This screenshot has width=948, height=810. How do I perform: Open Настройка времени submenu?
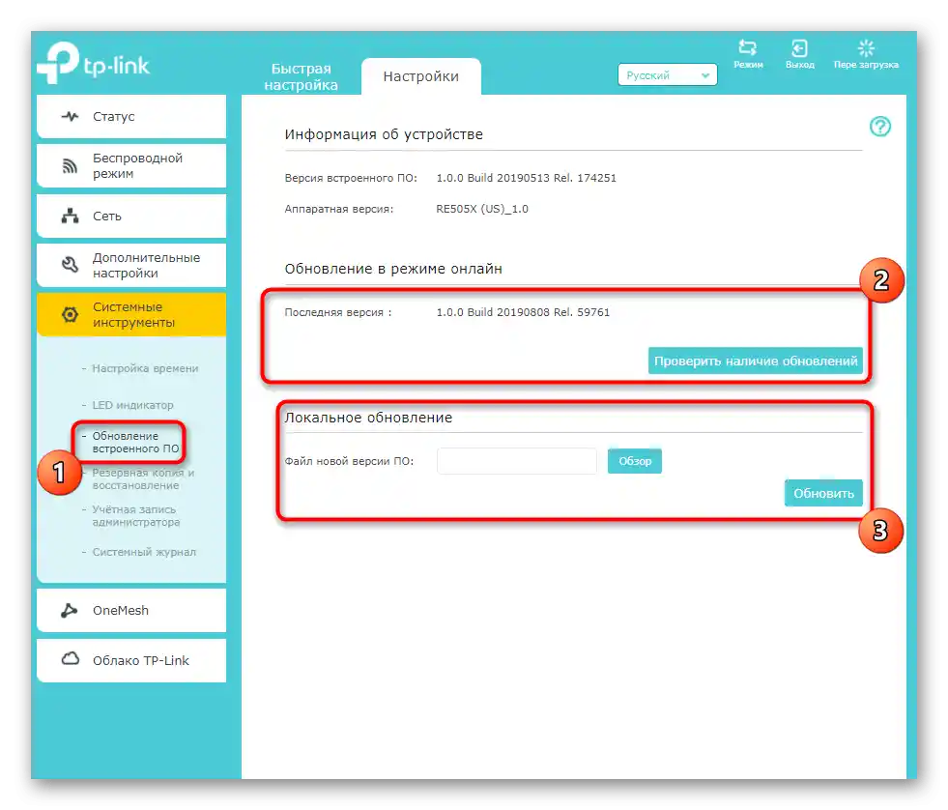[145, 368]
